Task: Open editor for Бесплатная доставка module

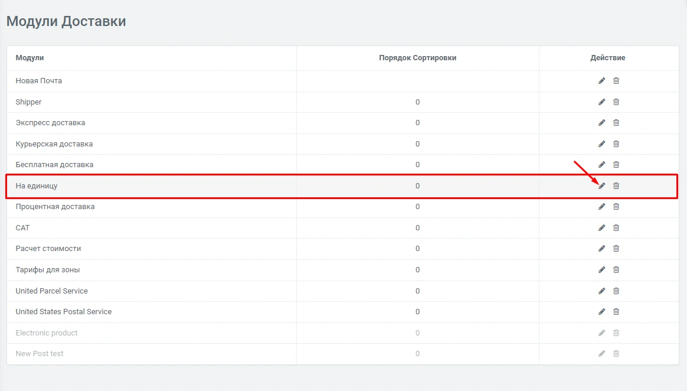Action: [x=601, y=165]
